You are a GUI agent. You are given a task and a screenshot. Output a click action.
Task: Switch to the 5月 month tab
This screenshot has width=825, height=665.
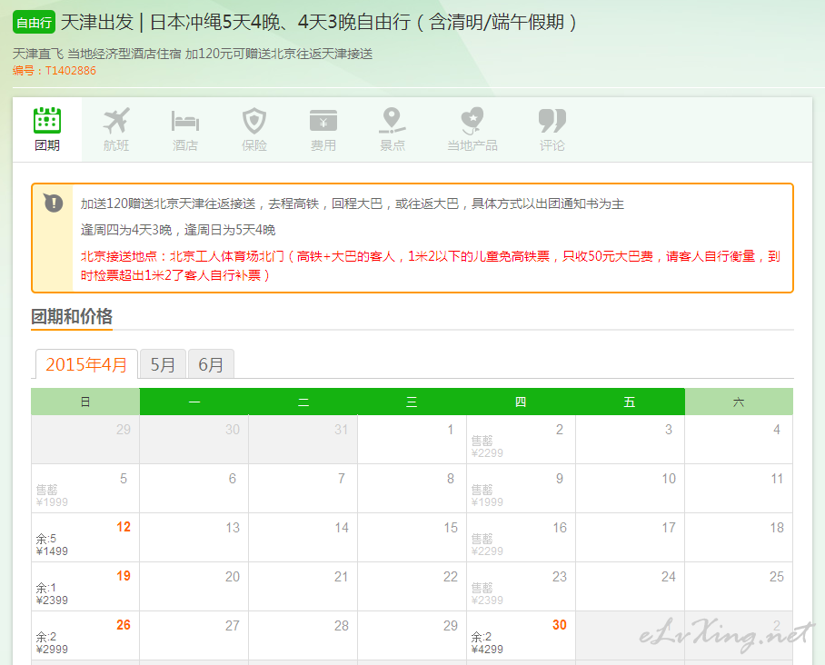click(x=163, y=364)
